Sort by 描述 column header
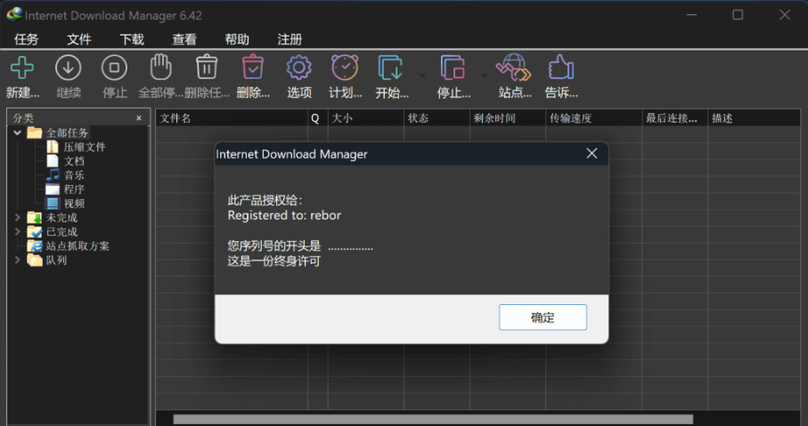Image resolution: width=808 pixels, height=426 pixels. coord(754,118)
